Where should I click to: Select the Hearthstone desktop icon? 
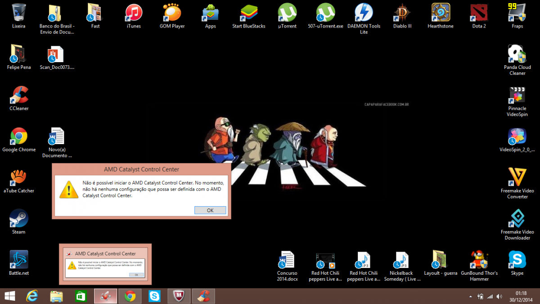click(x=441, y=16)
